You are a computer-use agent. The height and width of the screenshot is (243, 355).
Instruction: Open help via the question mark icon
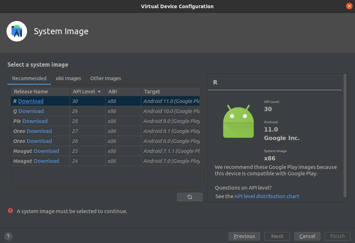[9, 236]
